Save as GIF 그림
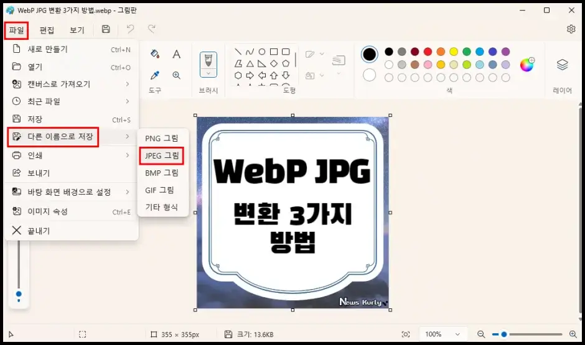The width and height of the screenshot is (585, 345). point(162,190)
